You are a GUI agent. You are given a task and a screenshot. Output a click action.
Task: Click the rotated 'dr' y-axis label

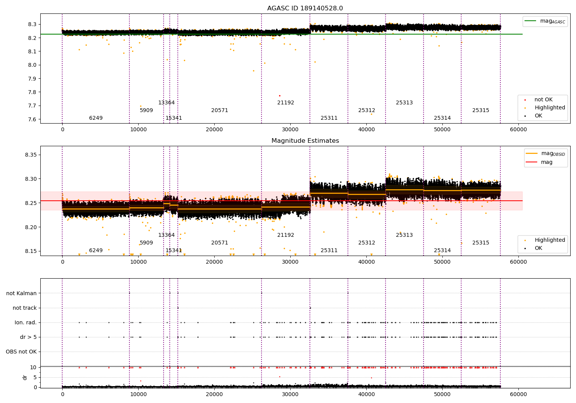25,377
